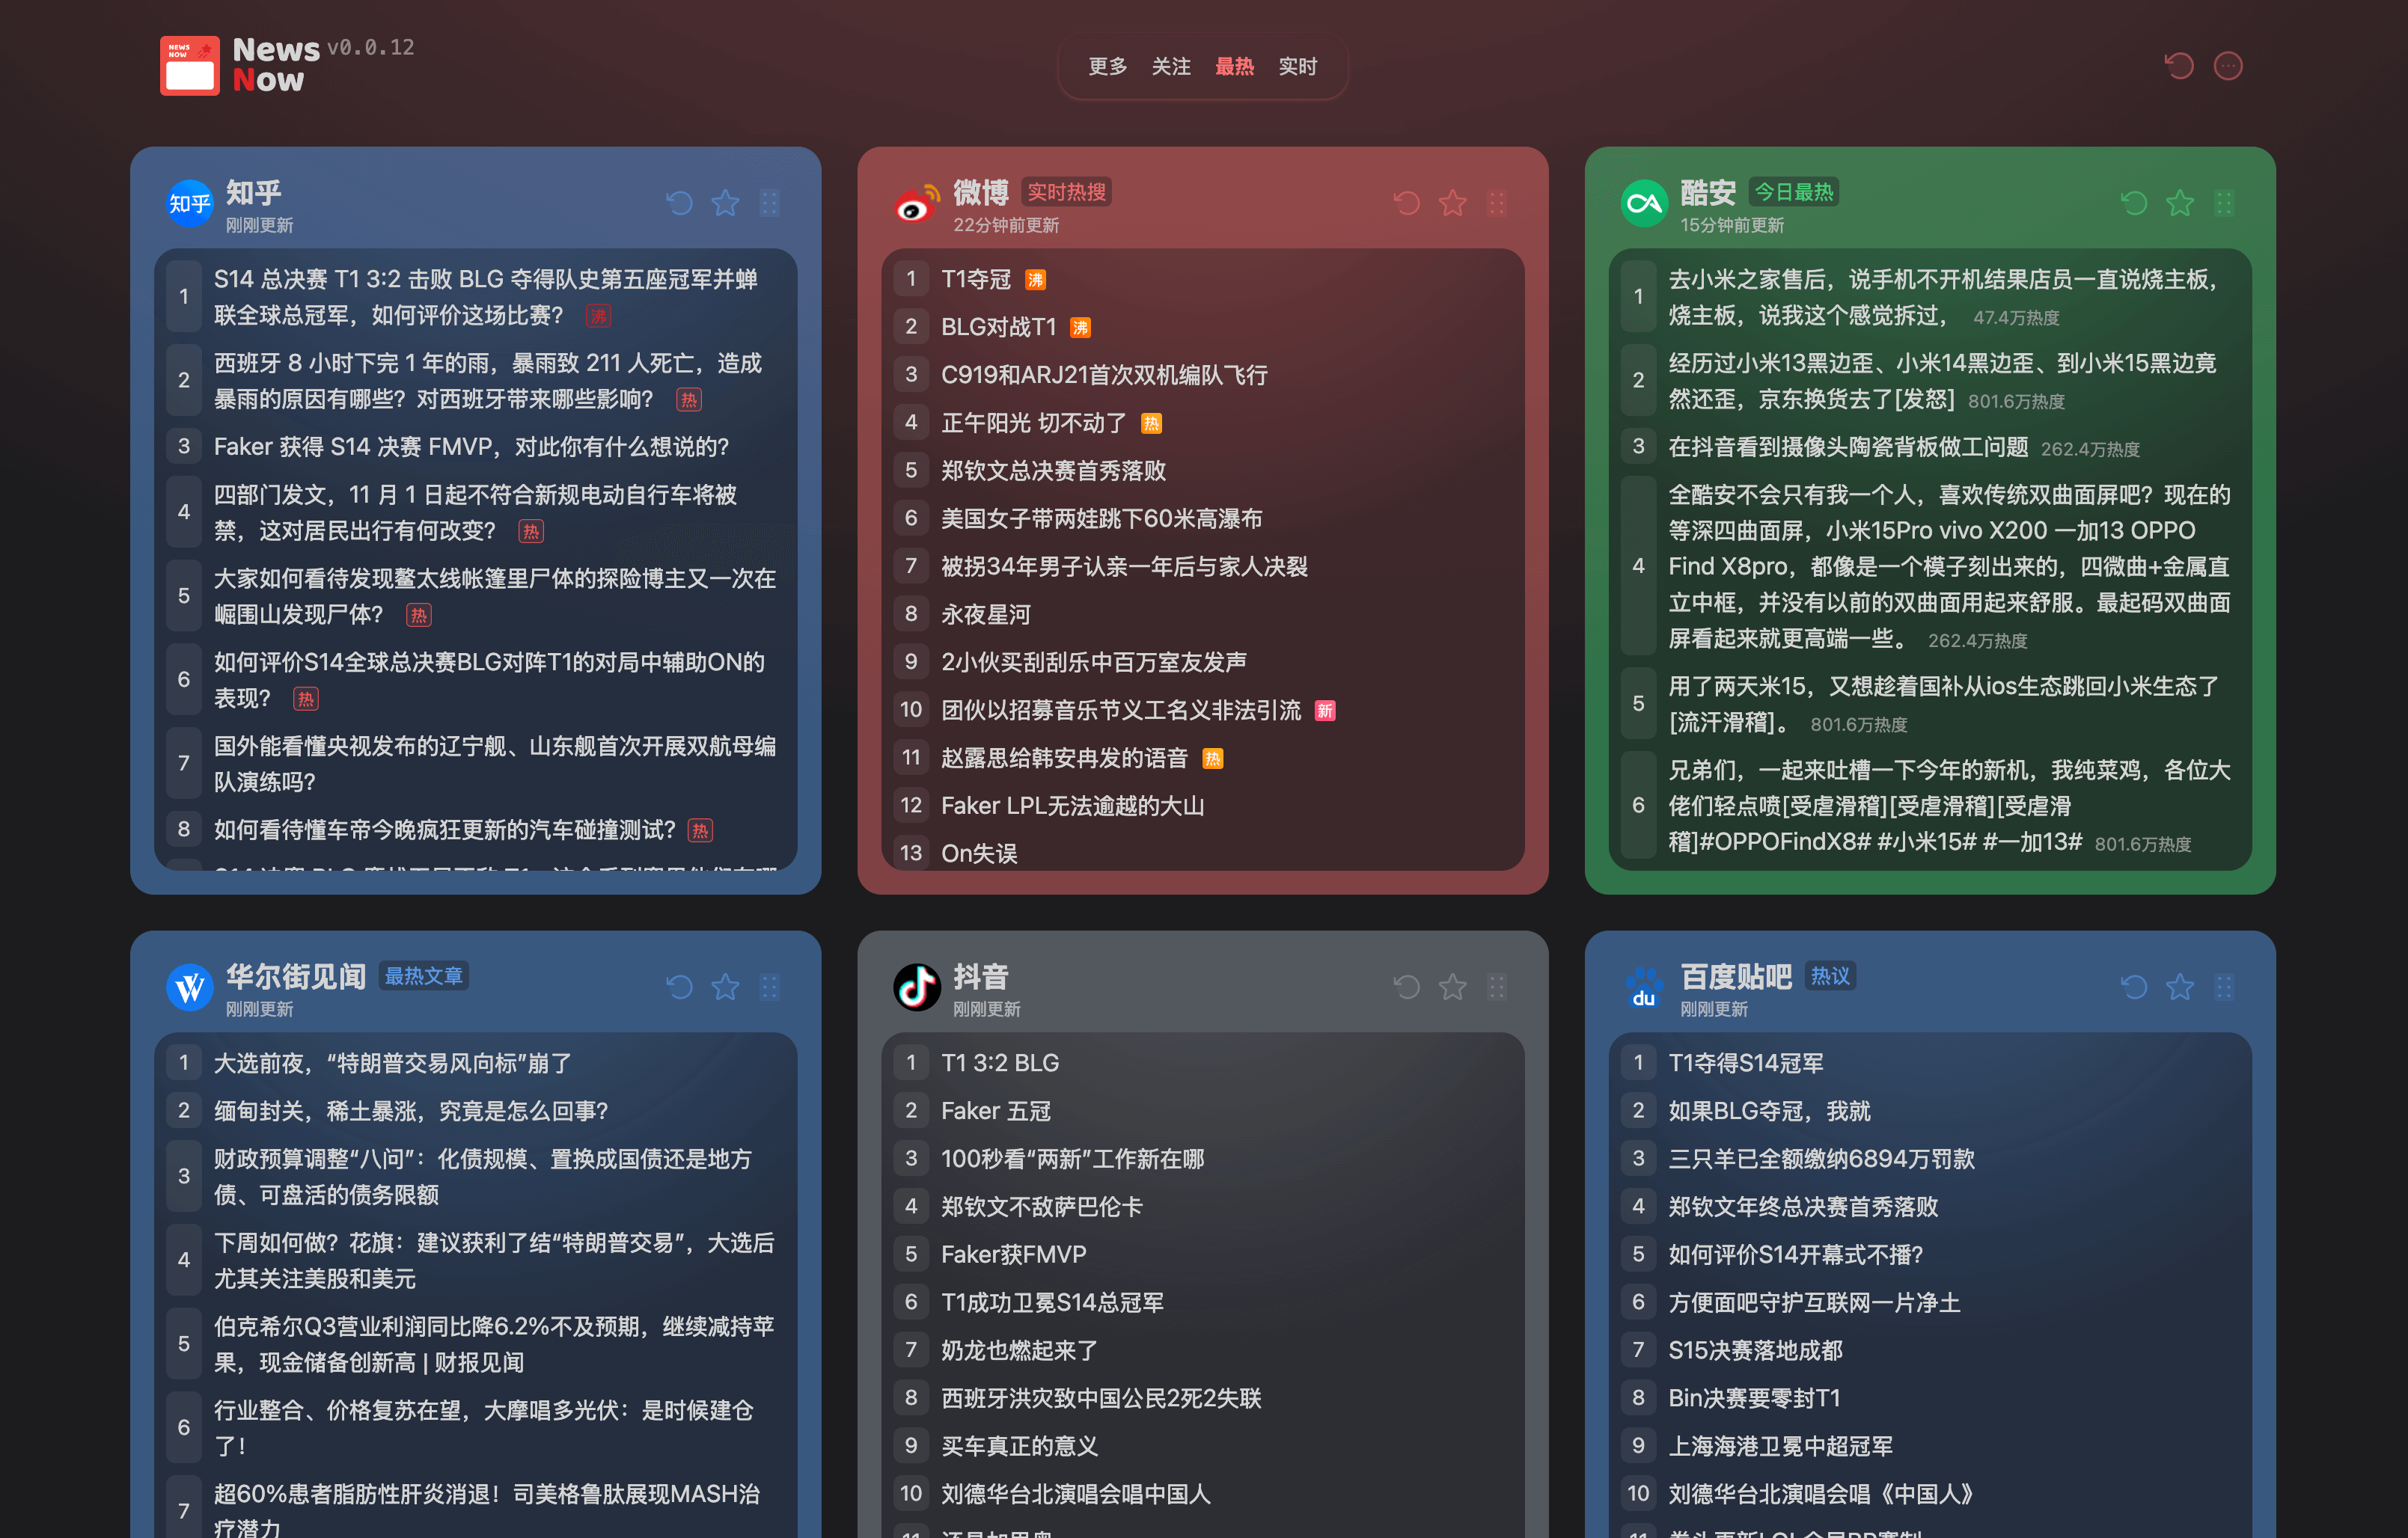
Task: Favorite the 华尔街见闻 source with the star
Action: 725,987
